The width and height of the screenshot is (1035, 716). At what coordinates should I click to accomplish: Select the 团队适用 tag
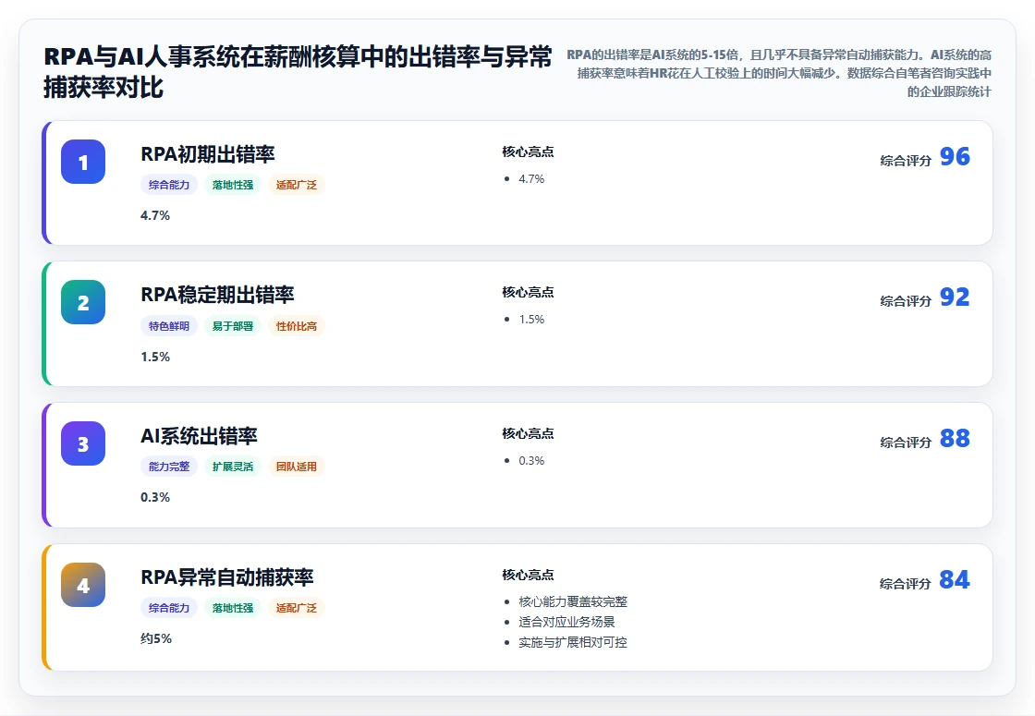(x=297, y=467)
